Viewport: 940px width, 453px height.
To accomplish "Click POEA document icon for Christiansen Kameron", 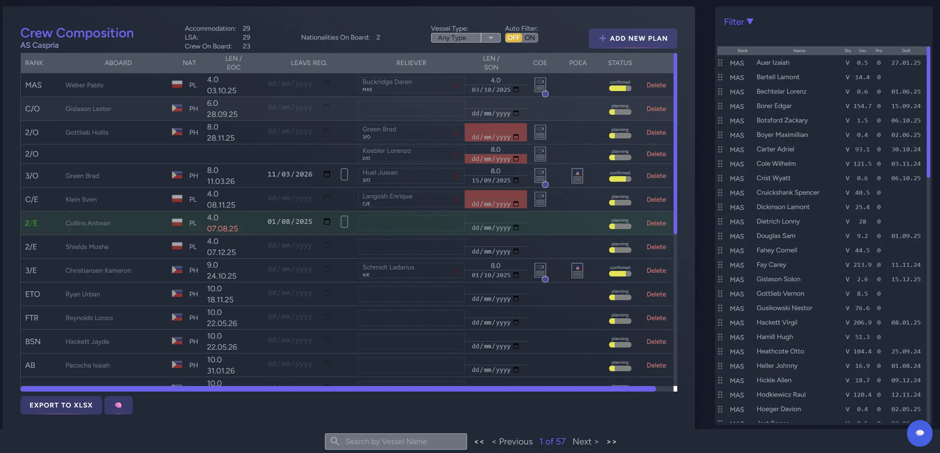I will tap(577, 271).
